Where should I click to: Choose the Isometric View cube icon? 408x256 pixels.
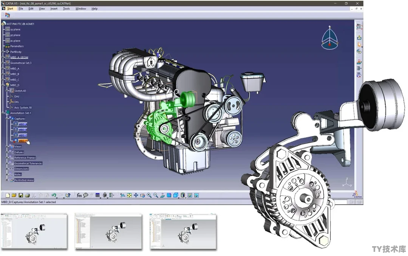point(176,195)
